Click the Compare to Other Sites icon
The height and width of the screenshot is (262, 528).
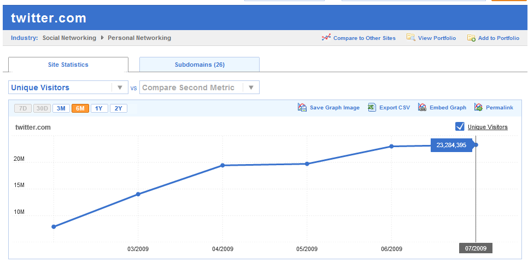click(326, 38)
